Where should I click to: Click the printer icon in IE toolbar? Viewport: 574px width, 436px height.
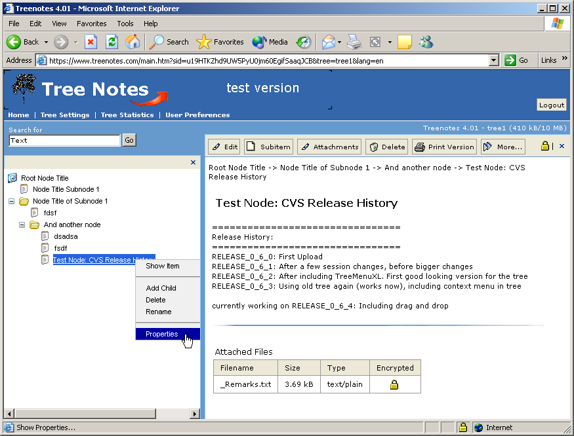point(354,42)
